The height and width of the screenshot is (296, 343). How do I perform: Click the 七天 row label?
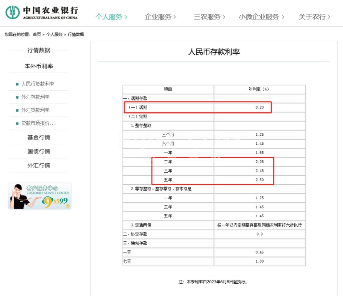coord(127,261)
